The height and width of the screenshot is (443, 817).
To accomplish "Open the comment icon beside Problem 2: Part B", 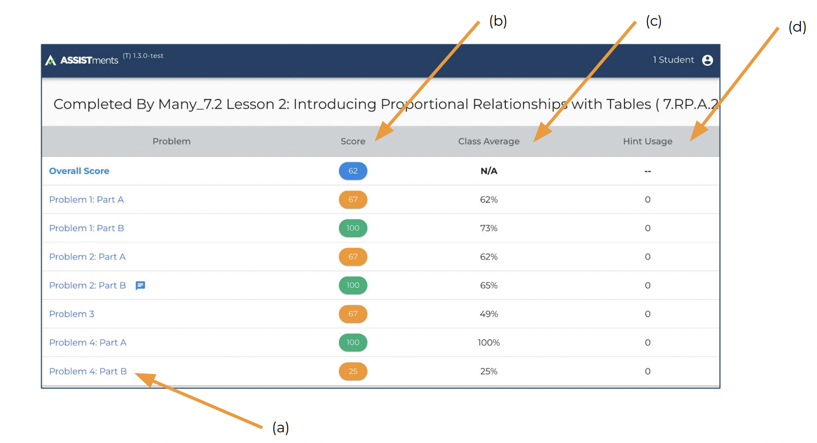I will pos(141,286).
